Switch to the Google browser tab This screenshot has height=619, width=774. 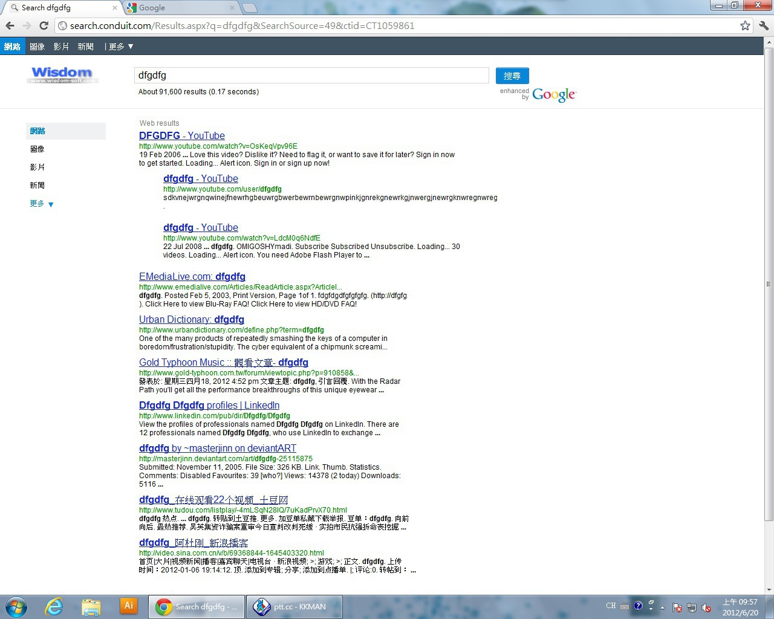pyautogui.click(x=181, y=8)
